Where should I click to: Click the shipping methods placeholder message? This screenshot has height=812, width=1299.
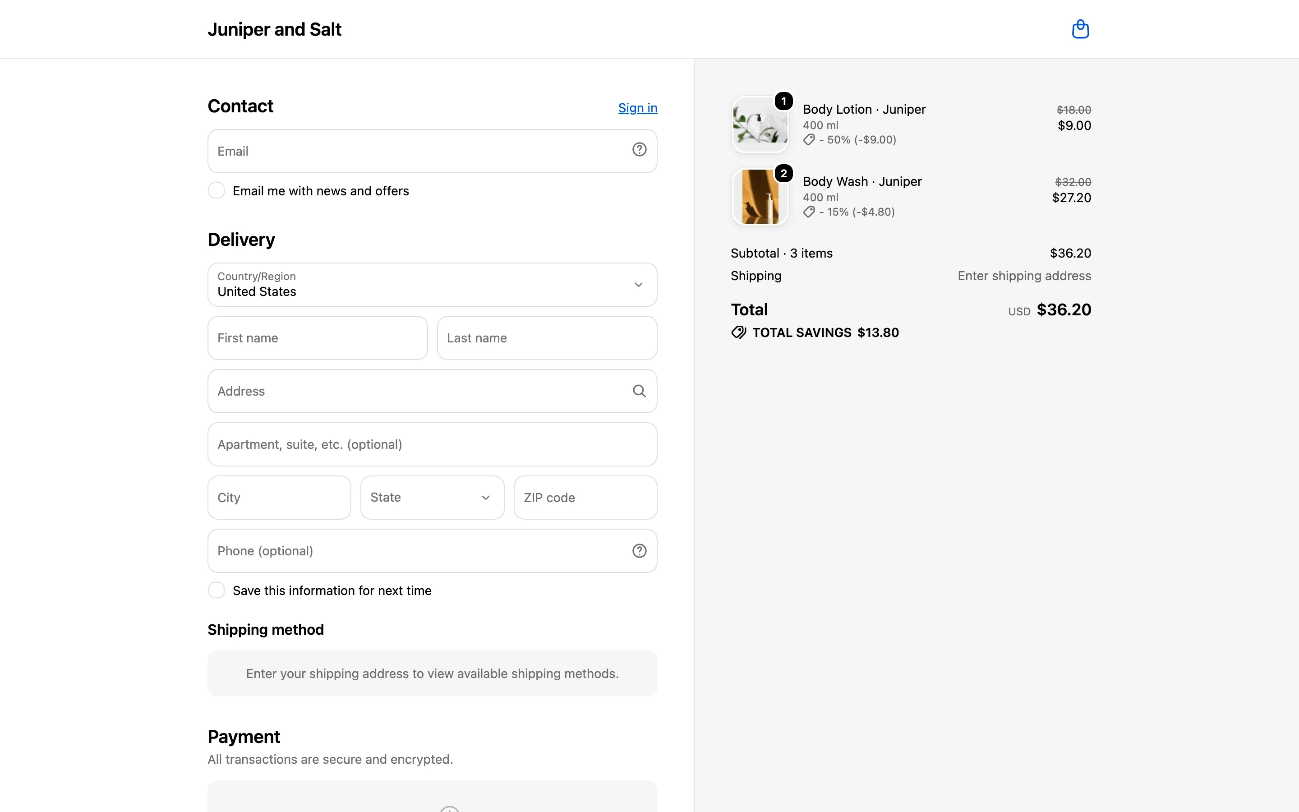click(432, 674)
